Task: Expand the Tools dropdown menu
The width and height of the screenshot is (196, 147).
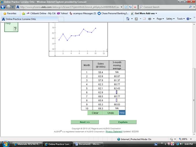Action: point(180,19)
